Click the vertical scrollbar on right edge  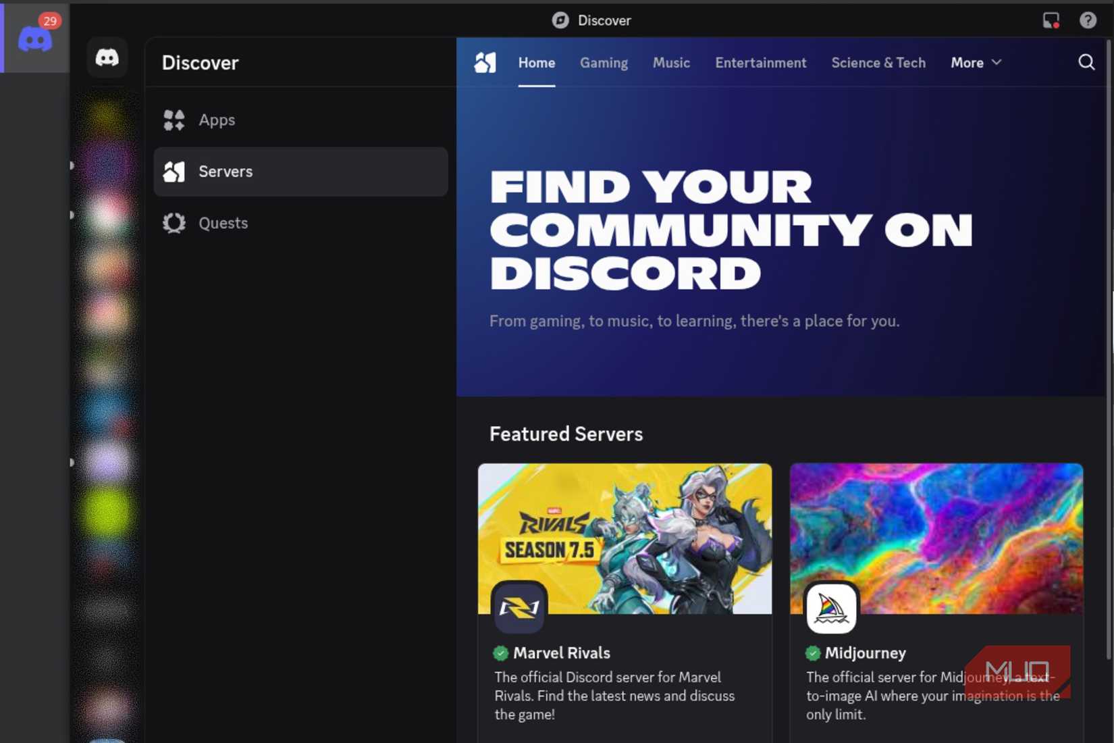coord(1109,349)
